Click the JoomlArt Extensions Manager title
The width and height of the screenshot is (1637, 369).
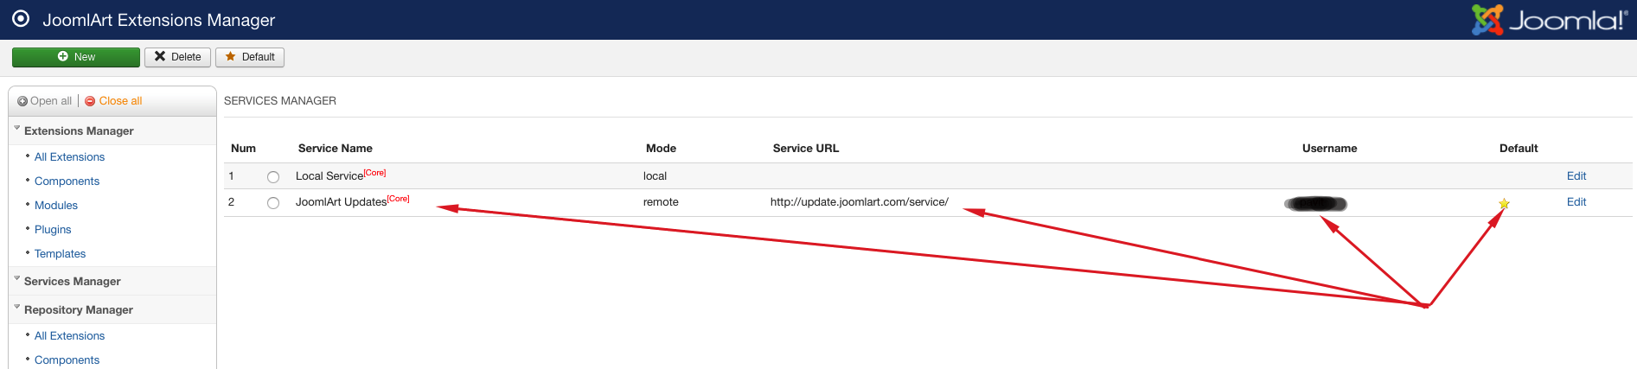tap(158, 19)
